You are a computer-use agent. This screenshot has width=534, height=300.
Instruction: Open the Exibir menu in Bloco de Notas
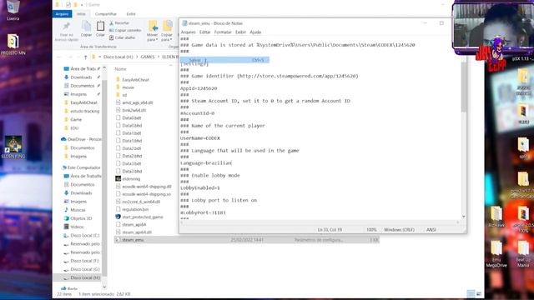point(240,32)
